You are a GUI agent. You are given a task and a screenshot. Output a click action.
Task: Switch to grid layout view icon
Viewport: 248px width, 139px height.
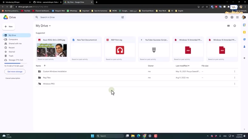pyautogui.click(x=228, y=26)
